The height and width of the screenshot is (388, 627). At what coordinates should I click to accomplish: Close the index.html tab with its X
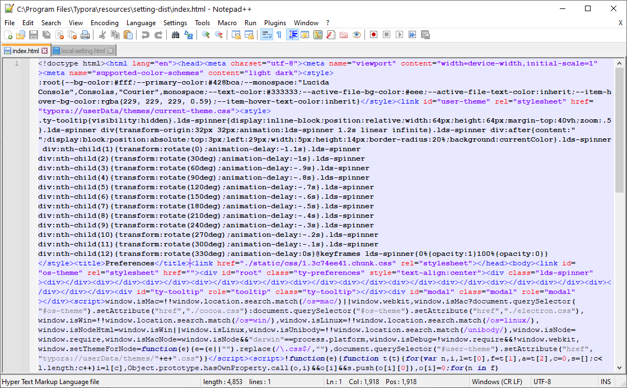[x=44, y=51]
